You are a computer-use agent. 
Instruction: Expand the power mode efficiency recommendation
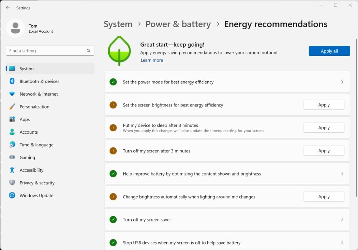342,82
